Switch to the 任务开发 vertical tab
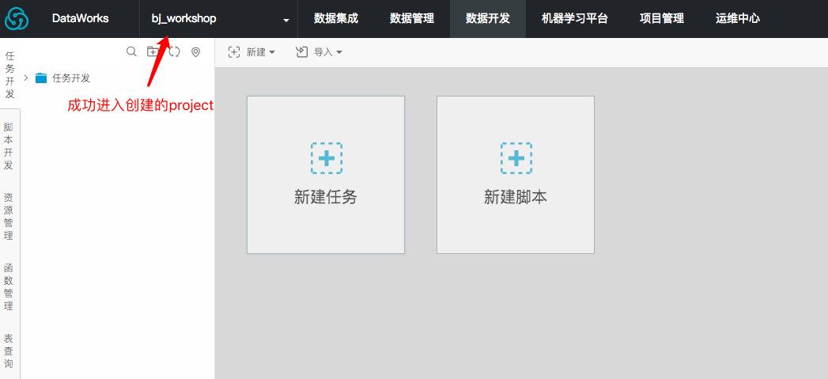The width and height of the screenshot is (828, 379). (10, 74)
